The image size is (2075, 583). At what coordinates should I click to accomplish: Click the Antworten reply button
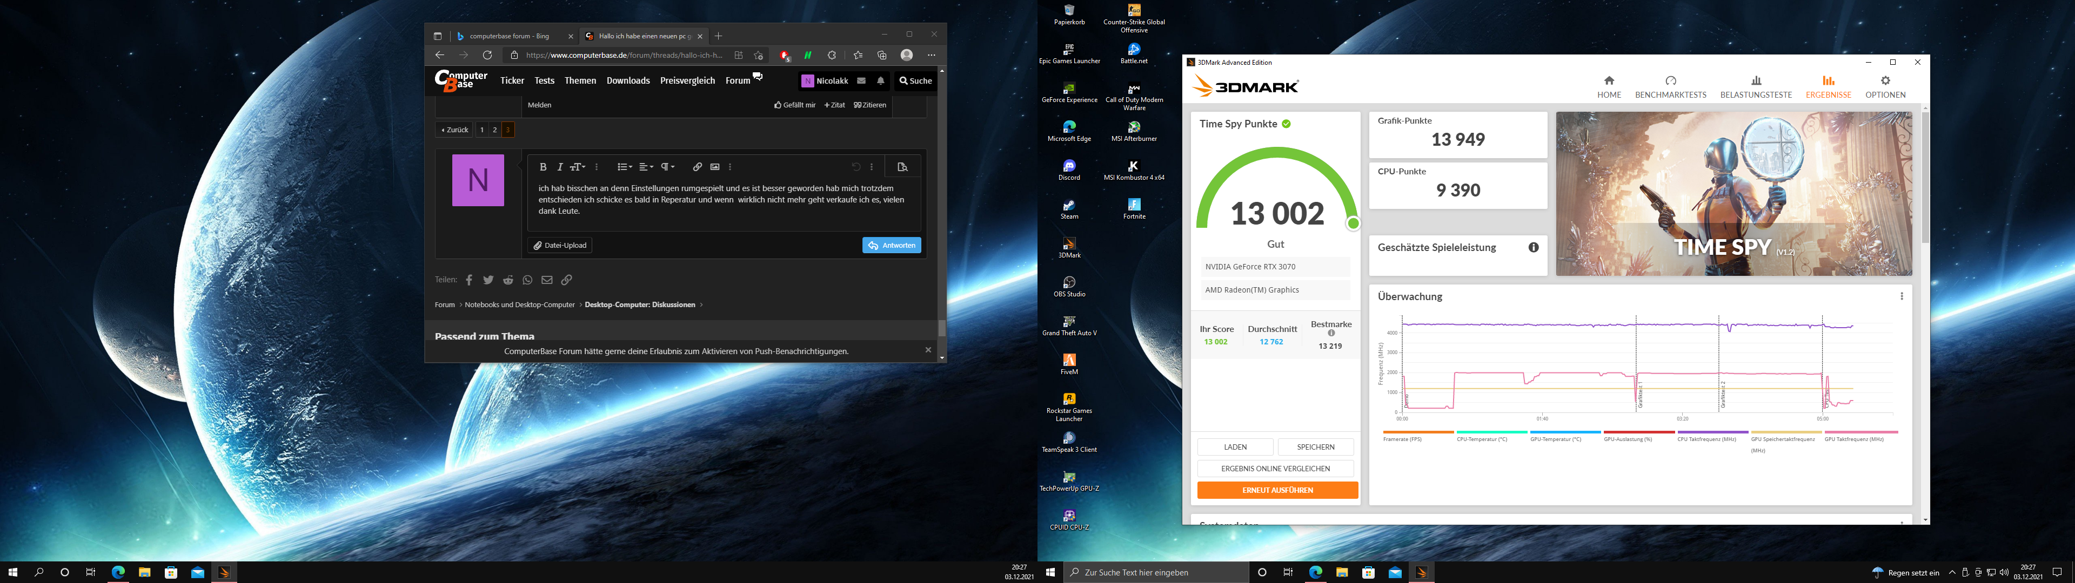(891, 246)
